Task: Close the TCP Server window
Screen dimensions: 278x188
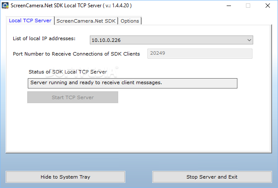Action: 268,6
